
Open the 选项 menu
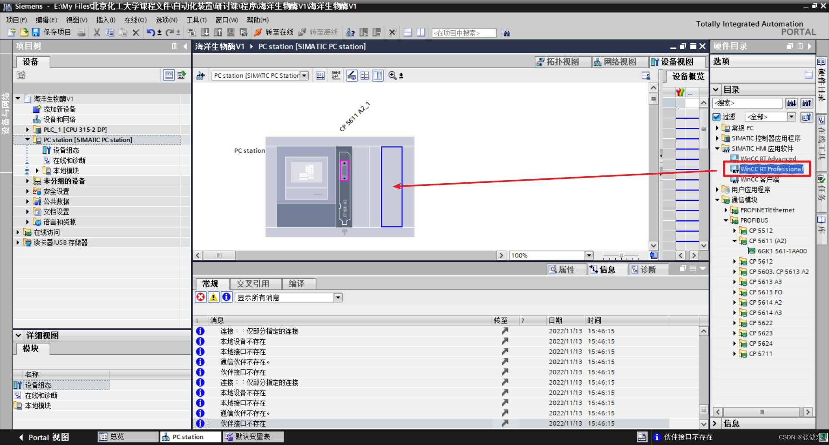[166, 20]
